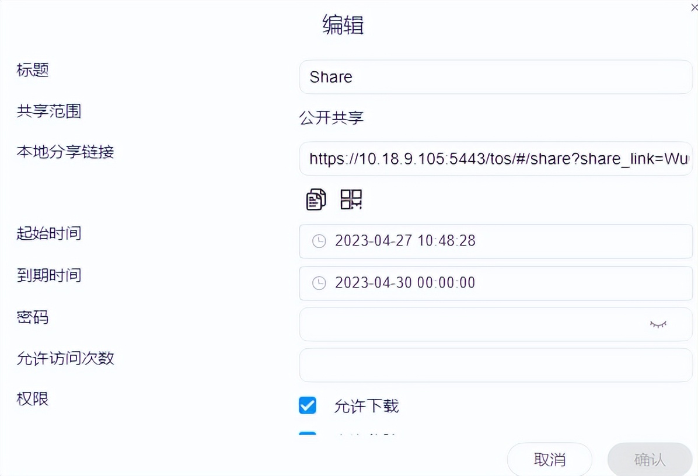Image resolution: width=698 pixels, height=476 pixels.
Task: Close the 编辑 dialog via the X icon
Action: pos(694,8)
